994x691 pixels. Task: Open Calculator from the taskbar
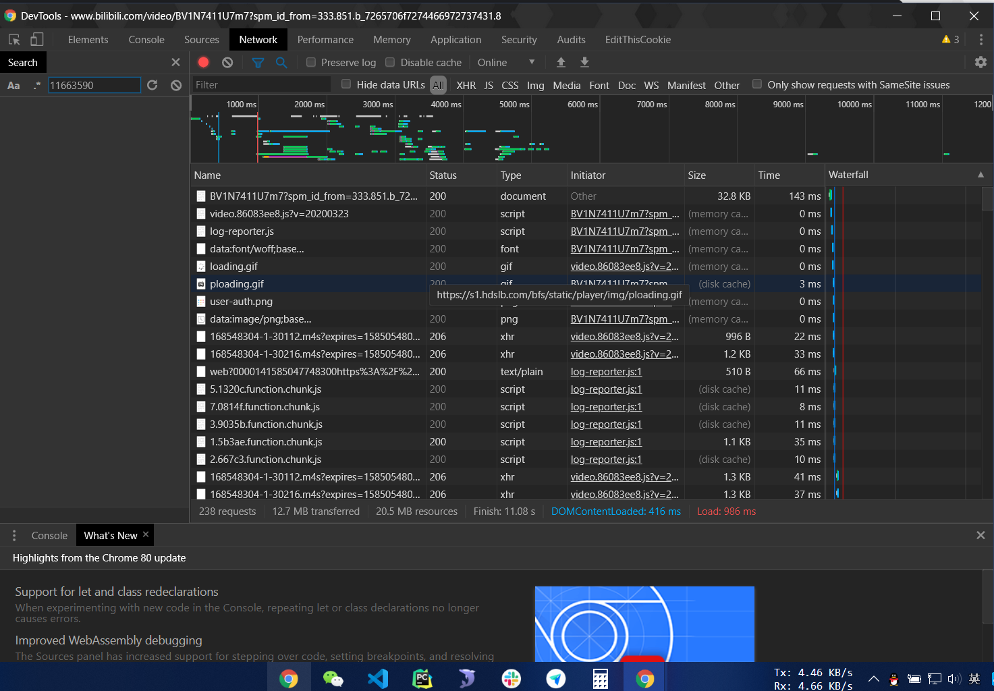click(x=601, y=678)
